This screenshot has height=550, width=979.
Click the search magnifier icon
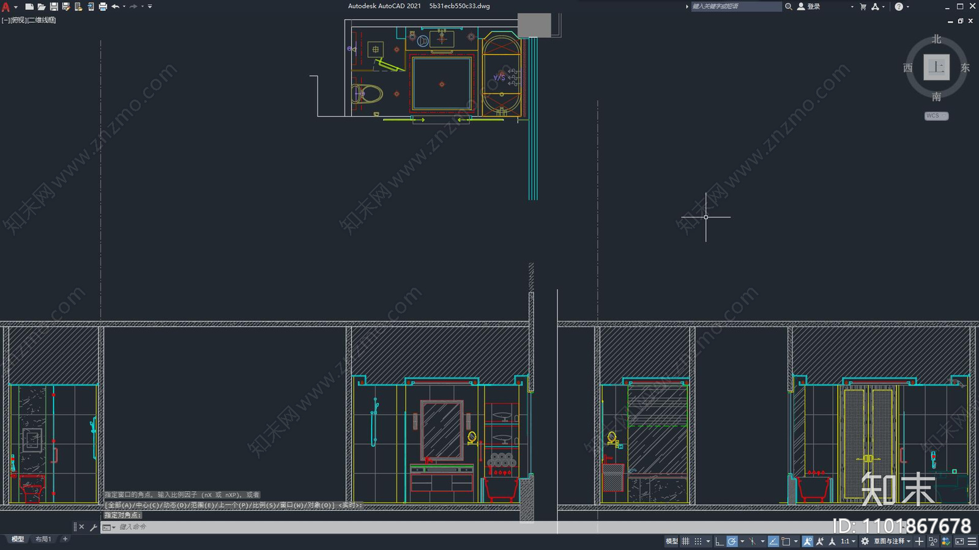[x=789, y=6]
